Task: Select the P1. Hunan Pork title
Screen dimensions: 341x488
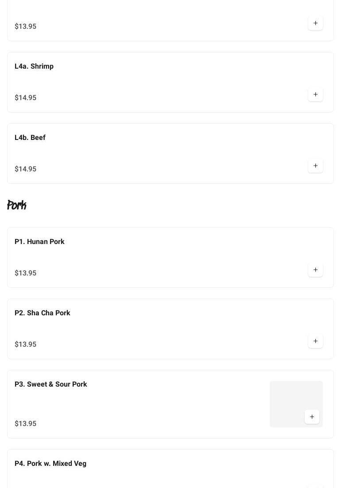Action: click(x=39, y=242)
